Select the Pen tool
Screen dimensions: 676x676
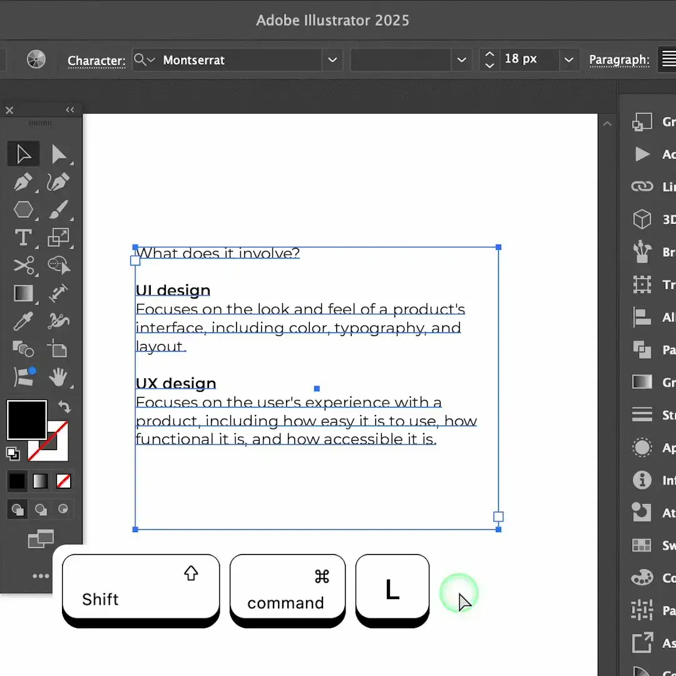tap(24, 182)
